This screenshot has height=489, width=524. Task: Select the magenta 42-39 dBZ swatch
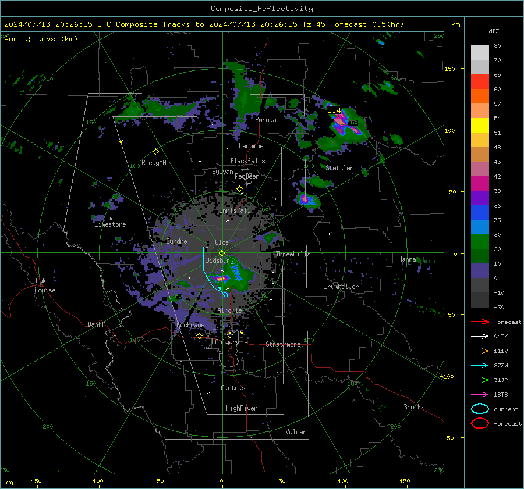pos(480,183)
